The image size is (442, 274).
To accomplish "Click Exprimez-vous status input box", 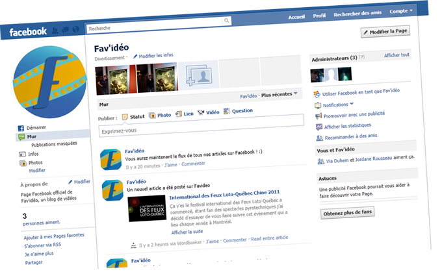I will pyautogui.click(x=201, y=126).
